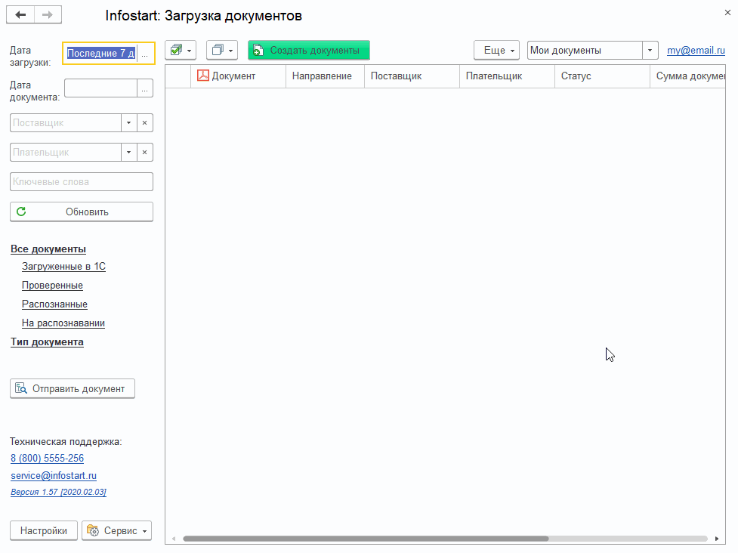
Task: Filter by Загруженные в 1С link
Action: (x=63, y=267)
